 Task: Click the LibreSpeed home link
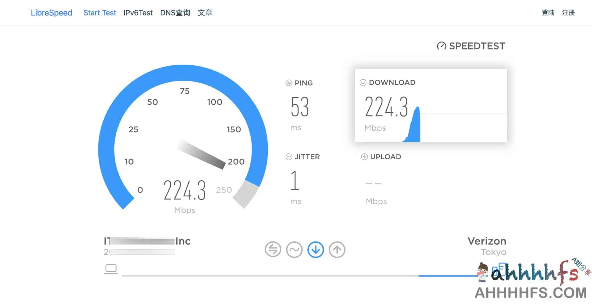coord(52,13)
